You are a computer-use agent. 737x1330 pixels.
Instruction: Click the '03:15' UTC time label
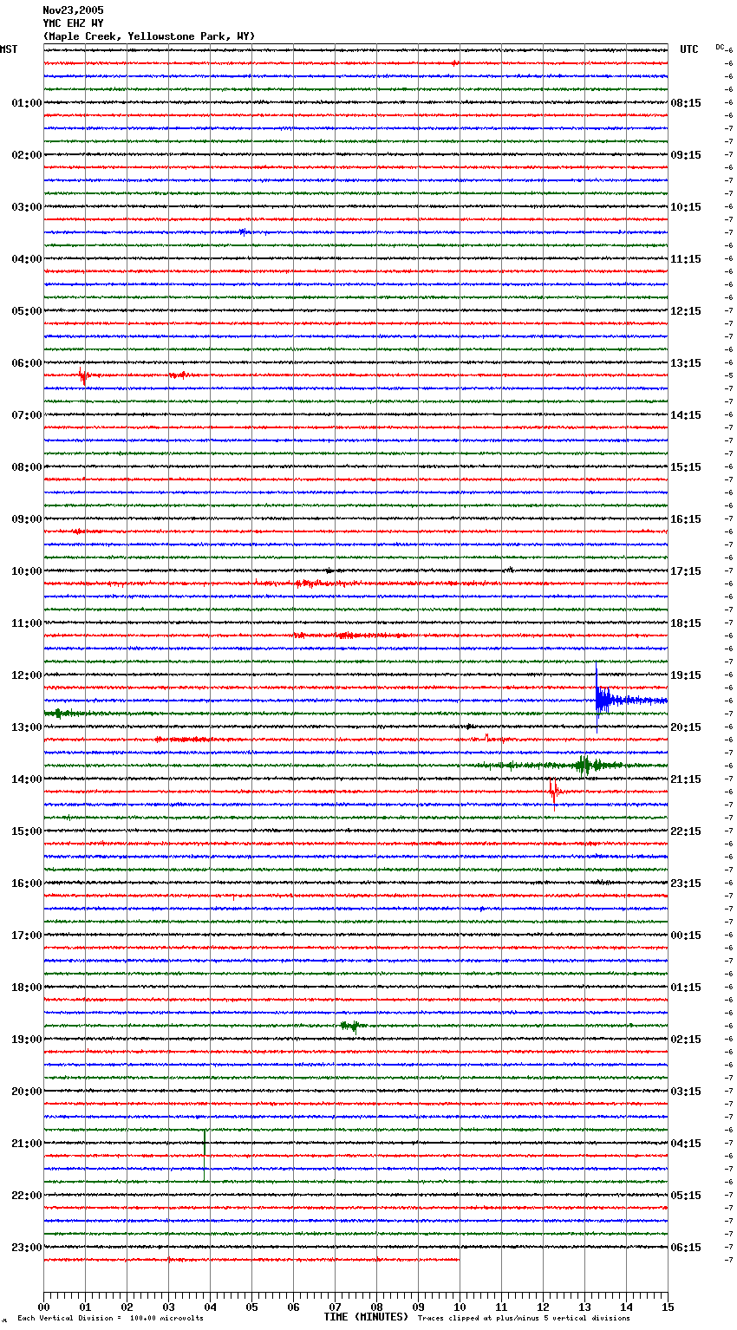click(x=686, y=1092)
